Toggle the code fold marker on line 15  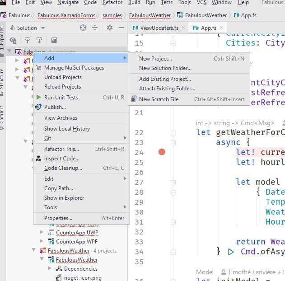[173, 43]
